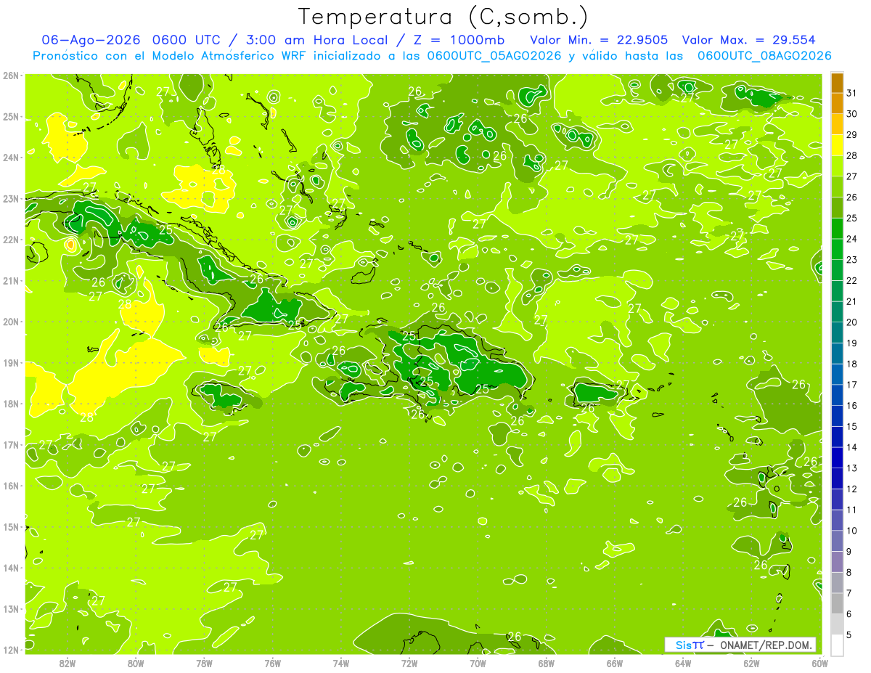871x673 pixels.
Task: Click the Valor Max. = 29.554 readout
Action: (748, 40)
